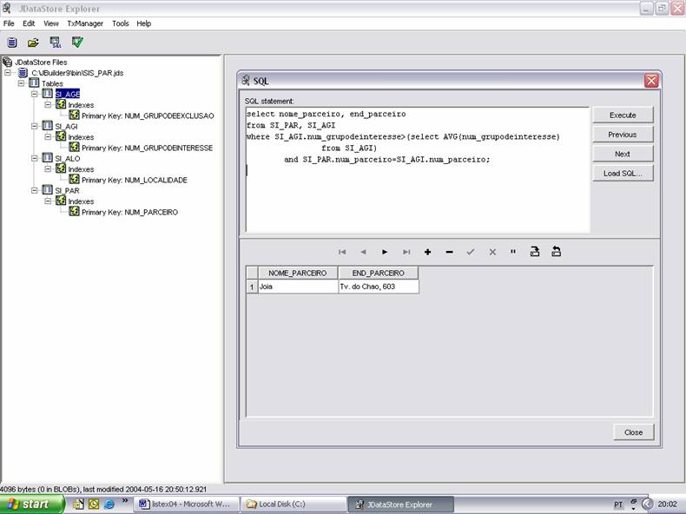Viewport: 686px width, 514px height.
Task: Click the JDataStore Files root icon
Action: 8,62
